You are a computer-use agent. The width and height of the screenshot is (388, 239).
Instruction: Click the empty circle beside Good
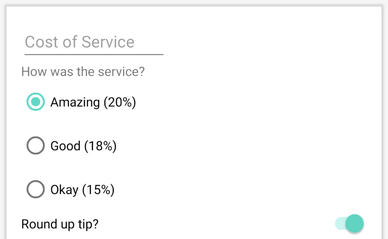[36, 146]
